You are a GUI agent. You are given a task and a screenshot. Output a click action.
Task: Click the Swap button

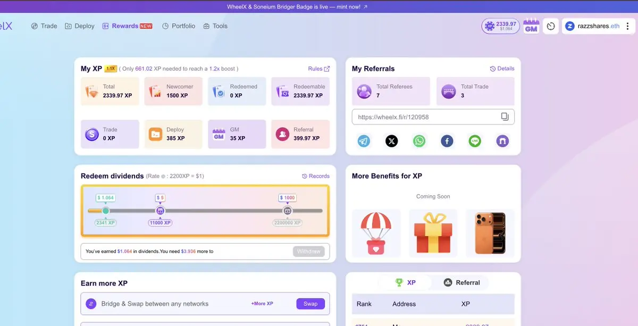[x=310, y=304]
